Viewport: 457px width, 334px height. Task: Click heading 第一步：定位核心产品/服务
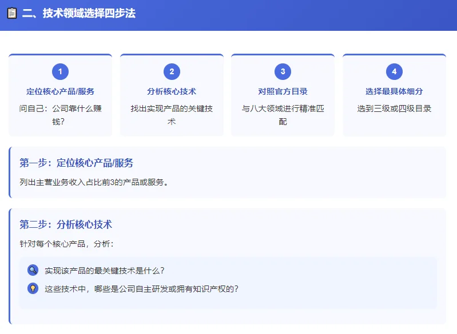[x=77, y=163]
